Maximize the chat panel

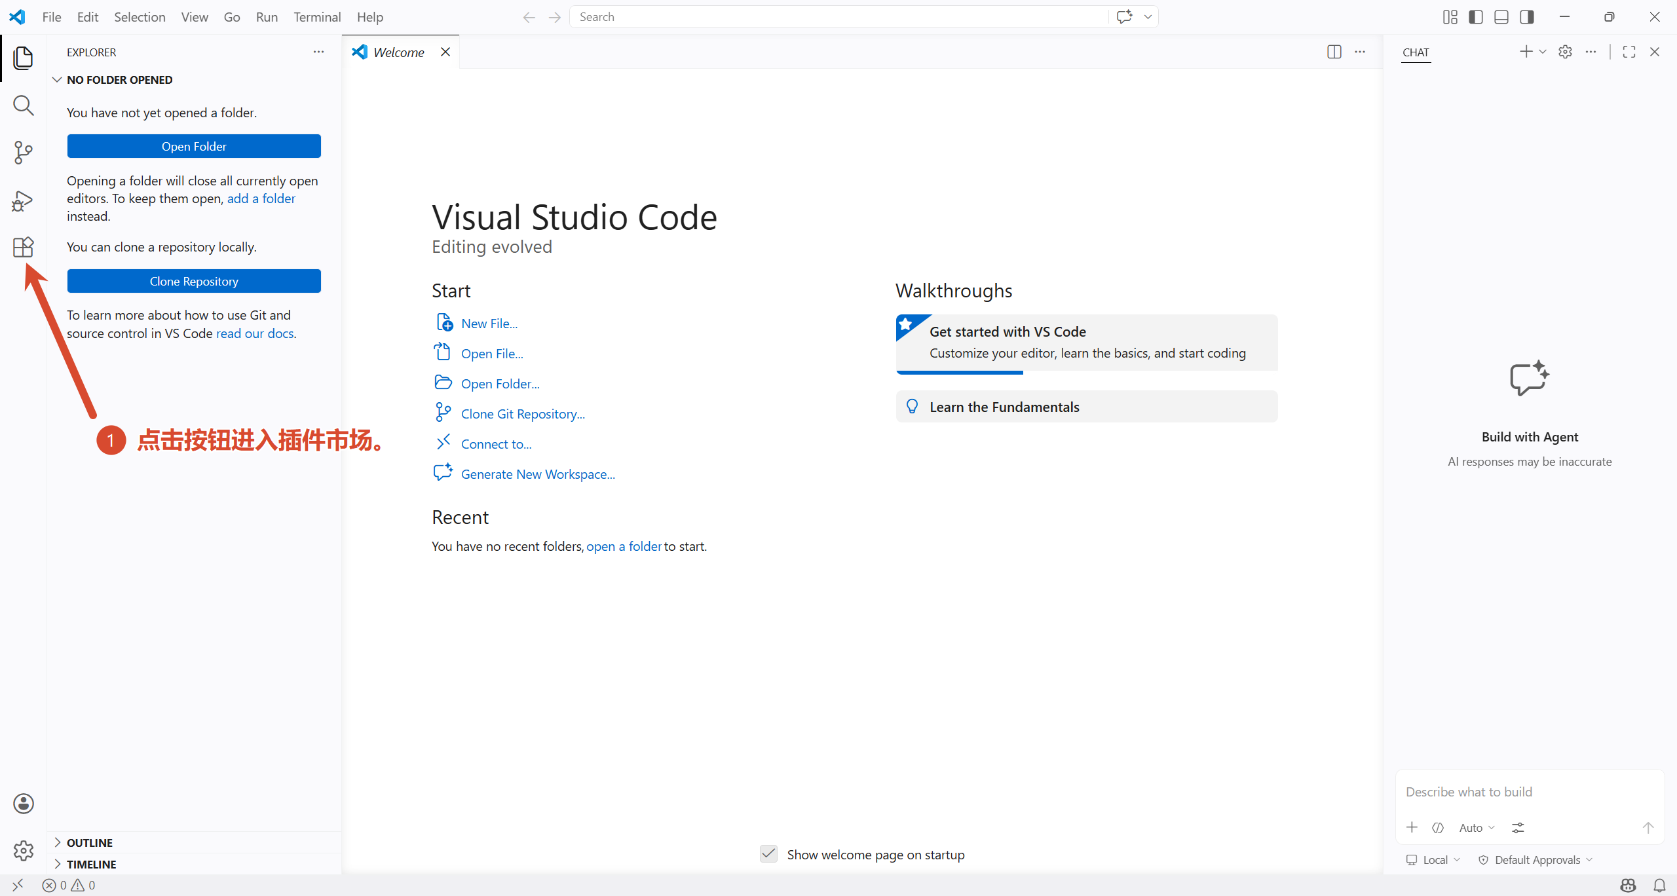1629,52
